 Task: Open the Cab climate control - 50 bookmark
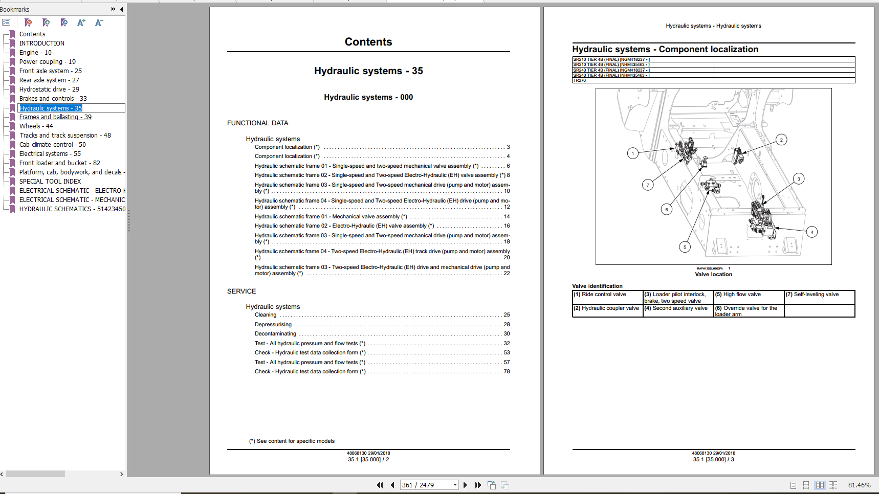pos(53,145)
